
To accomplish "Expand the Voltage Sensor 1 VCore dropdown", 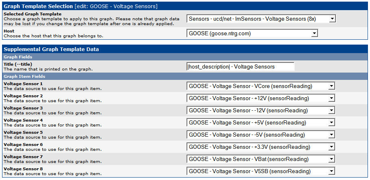I will click(261, 86).
